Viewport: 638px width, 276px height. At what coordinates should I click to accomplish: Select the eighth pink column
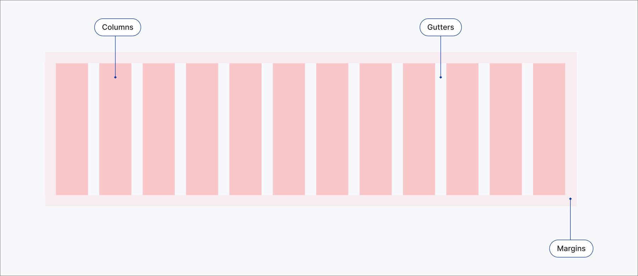click(x=376, y=129)
